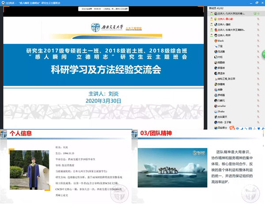Select the host shown in red text
The height and width of the screenshot is (204, 265).
click(x=225, y=19)
